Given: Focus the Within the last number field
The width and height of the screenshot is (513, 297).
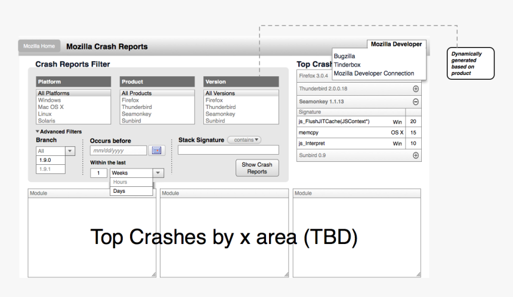Looking at the screenshot, I should [98, 173].
